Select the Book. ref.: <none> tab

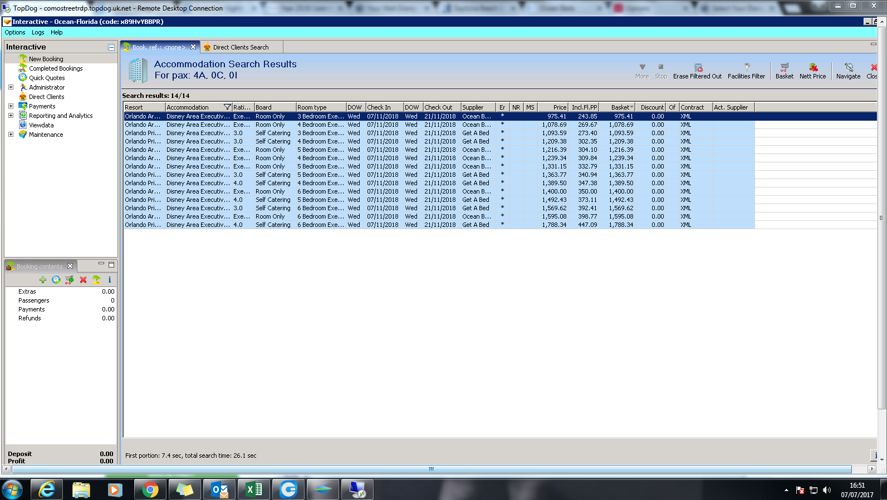(159, 47)
